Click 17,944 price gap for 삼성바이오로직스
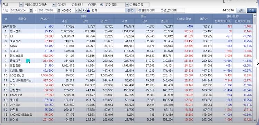Screen dimensions: 259x125 pos(228,80)
